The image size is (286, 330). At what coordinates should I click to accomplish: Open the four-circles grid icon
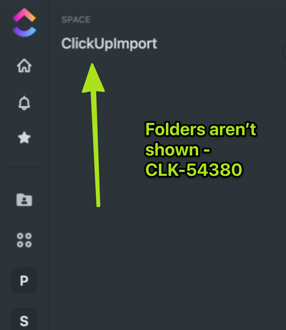coord(24,240)
